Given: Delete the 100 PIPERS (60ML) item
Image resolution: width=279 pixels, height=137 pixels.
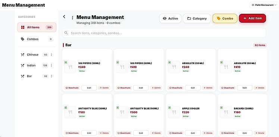Looking at the screenshot, I should [156, 88].
